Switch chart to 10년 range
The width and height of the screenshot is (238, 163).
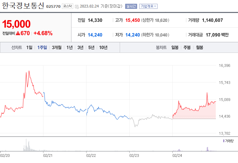[103, 47]
